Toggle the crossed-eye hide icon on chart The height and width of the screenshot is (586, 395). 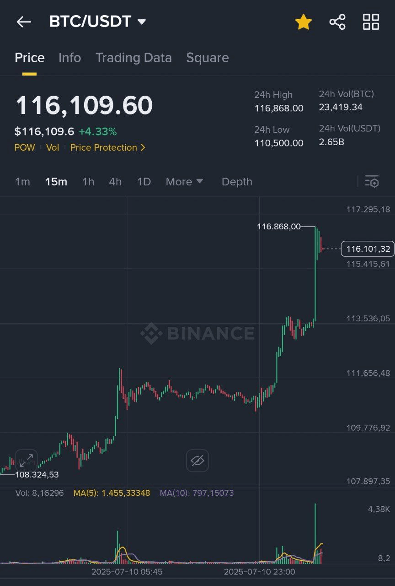coord(197,460)
